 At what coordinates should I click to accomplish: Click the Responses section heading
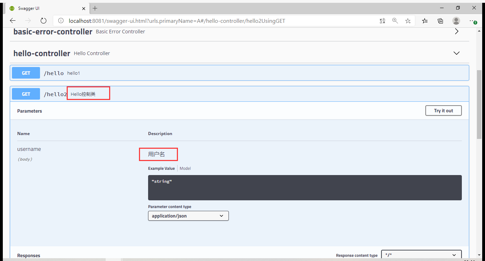pyautogui.click(x=29, y=255)
